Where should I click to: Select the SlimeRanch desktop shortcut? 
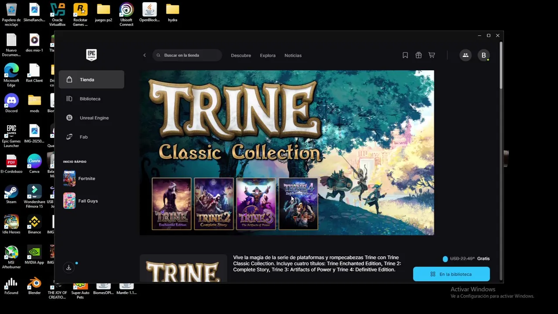coord(34,13)
